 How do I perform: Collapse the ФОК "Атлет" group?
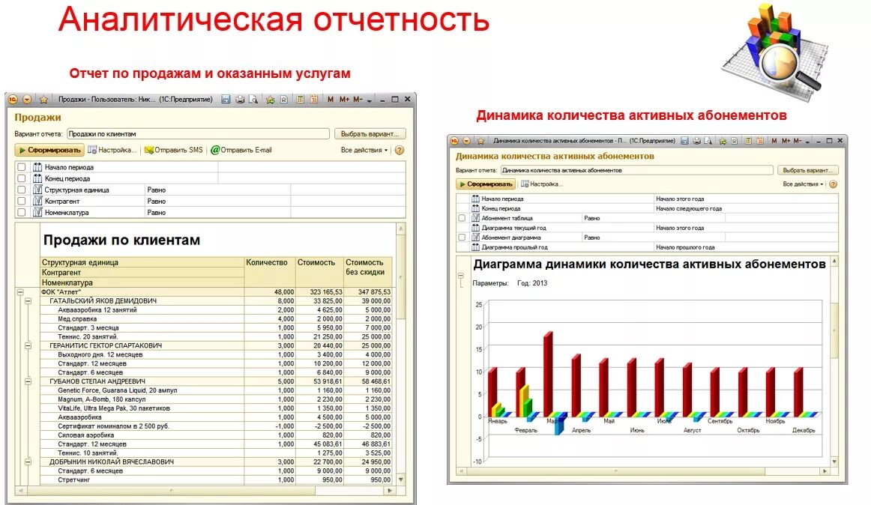coord(20,291)
